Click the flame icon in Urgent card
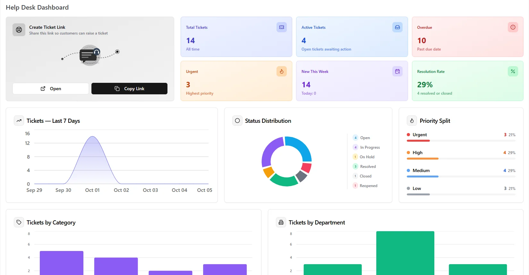 [282, 71]
